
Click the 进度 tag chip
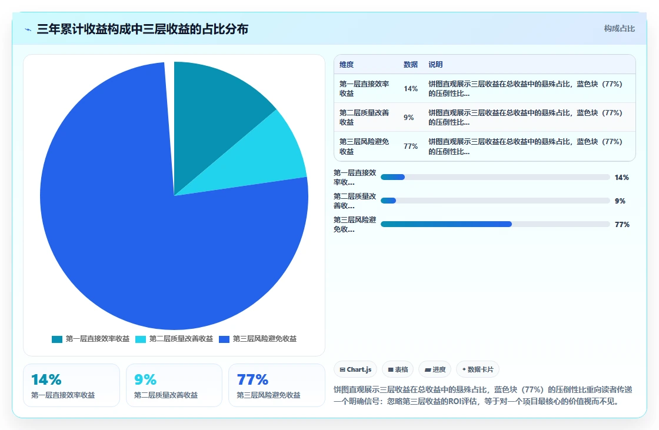click(x=435, y=369)
